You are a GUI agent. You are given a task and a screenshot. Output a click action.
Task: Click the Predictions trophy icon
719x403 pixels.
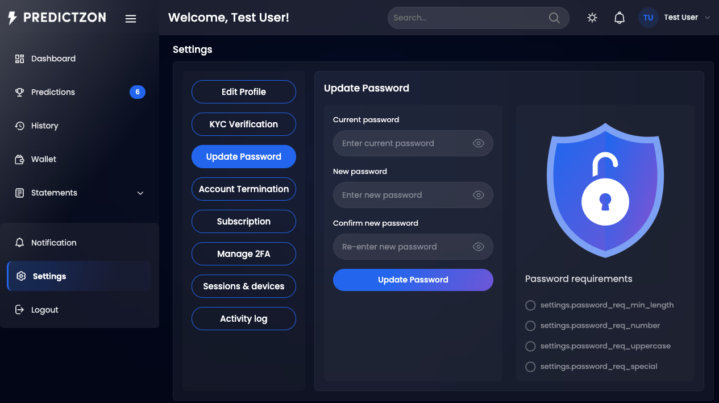tap(20, 92)
